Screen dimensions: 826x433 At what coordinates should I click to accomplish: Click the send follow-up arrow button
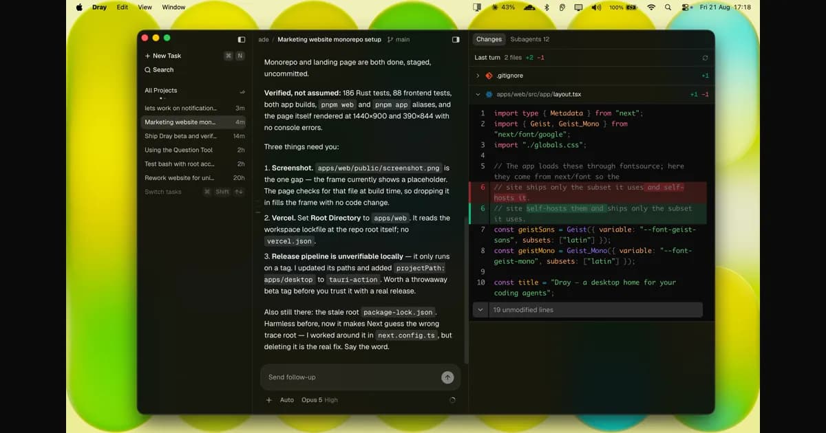447,377
